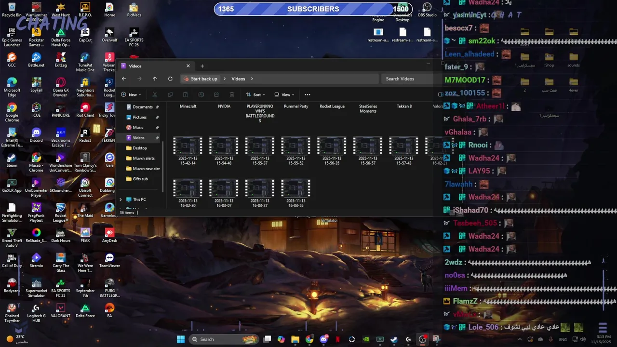Screen dimensions: 617x347
Task: Open Overwolf desktop shortcut
Action: click(109, 35)
